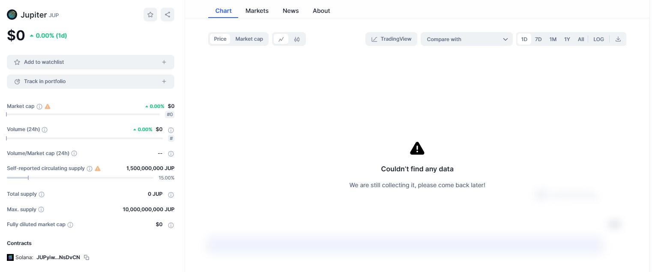Image resolution: width=652 pixels, height=272 pixels.
Task: Click the 0.00% (1d) price change
Action: 48,36
